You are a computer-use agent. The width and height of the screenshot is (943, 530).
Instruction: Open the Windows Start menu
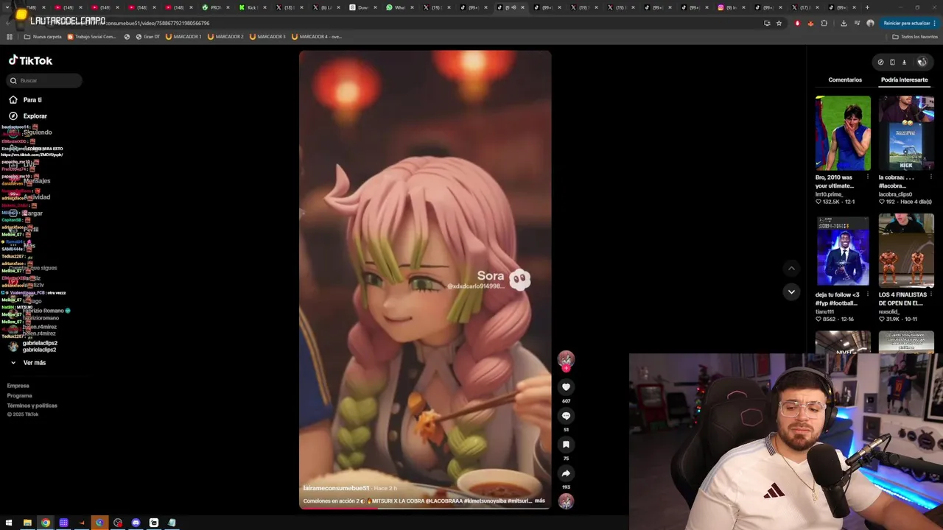point(9,523)
